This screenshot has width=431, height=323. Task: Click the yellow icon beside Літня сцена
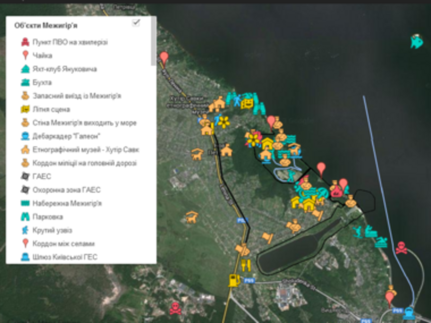[25, 109]
